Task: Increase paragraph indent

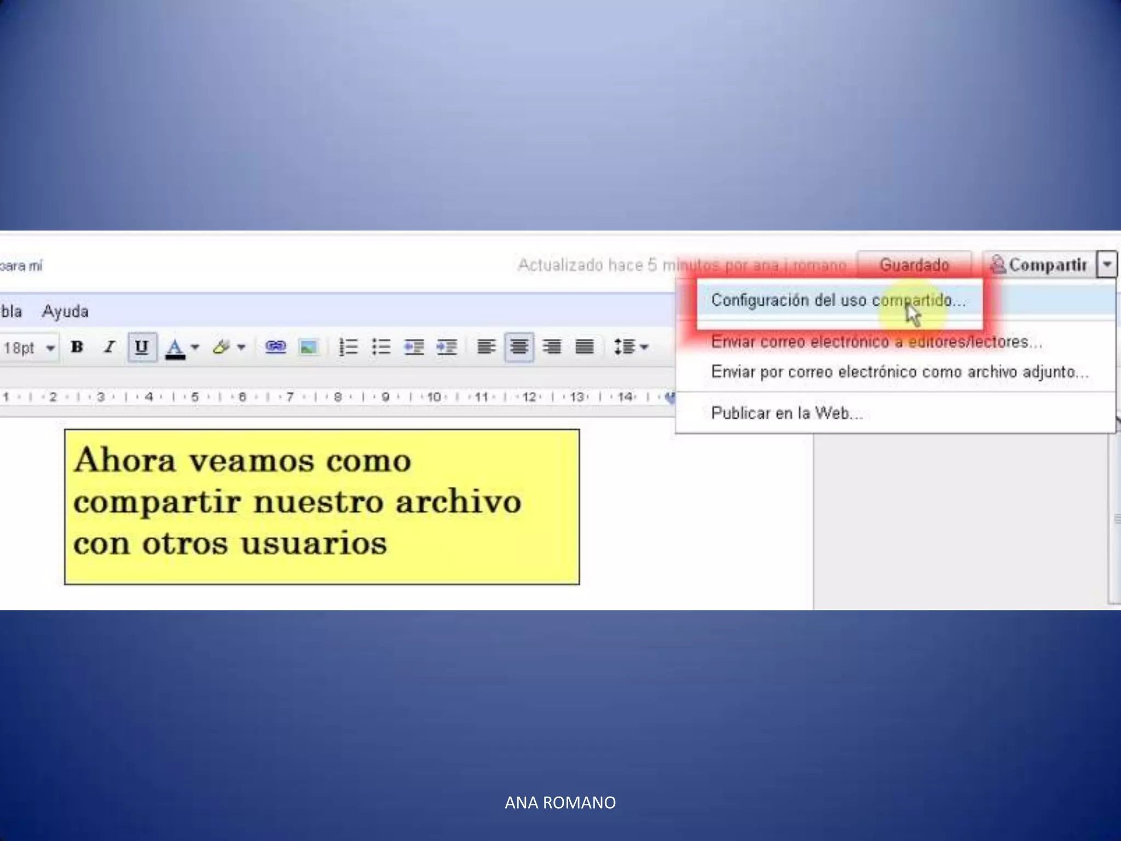Action: [447, 347]
